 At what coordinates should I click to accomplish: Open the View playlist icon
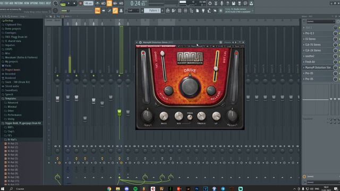pyautogui.click(x=168, y=11)
